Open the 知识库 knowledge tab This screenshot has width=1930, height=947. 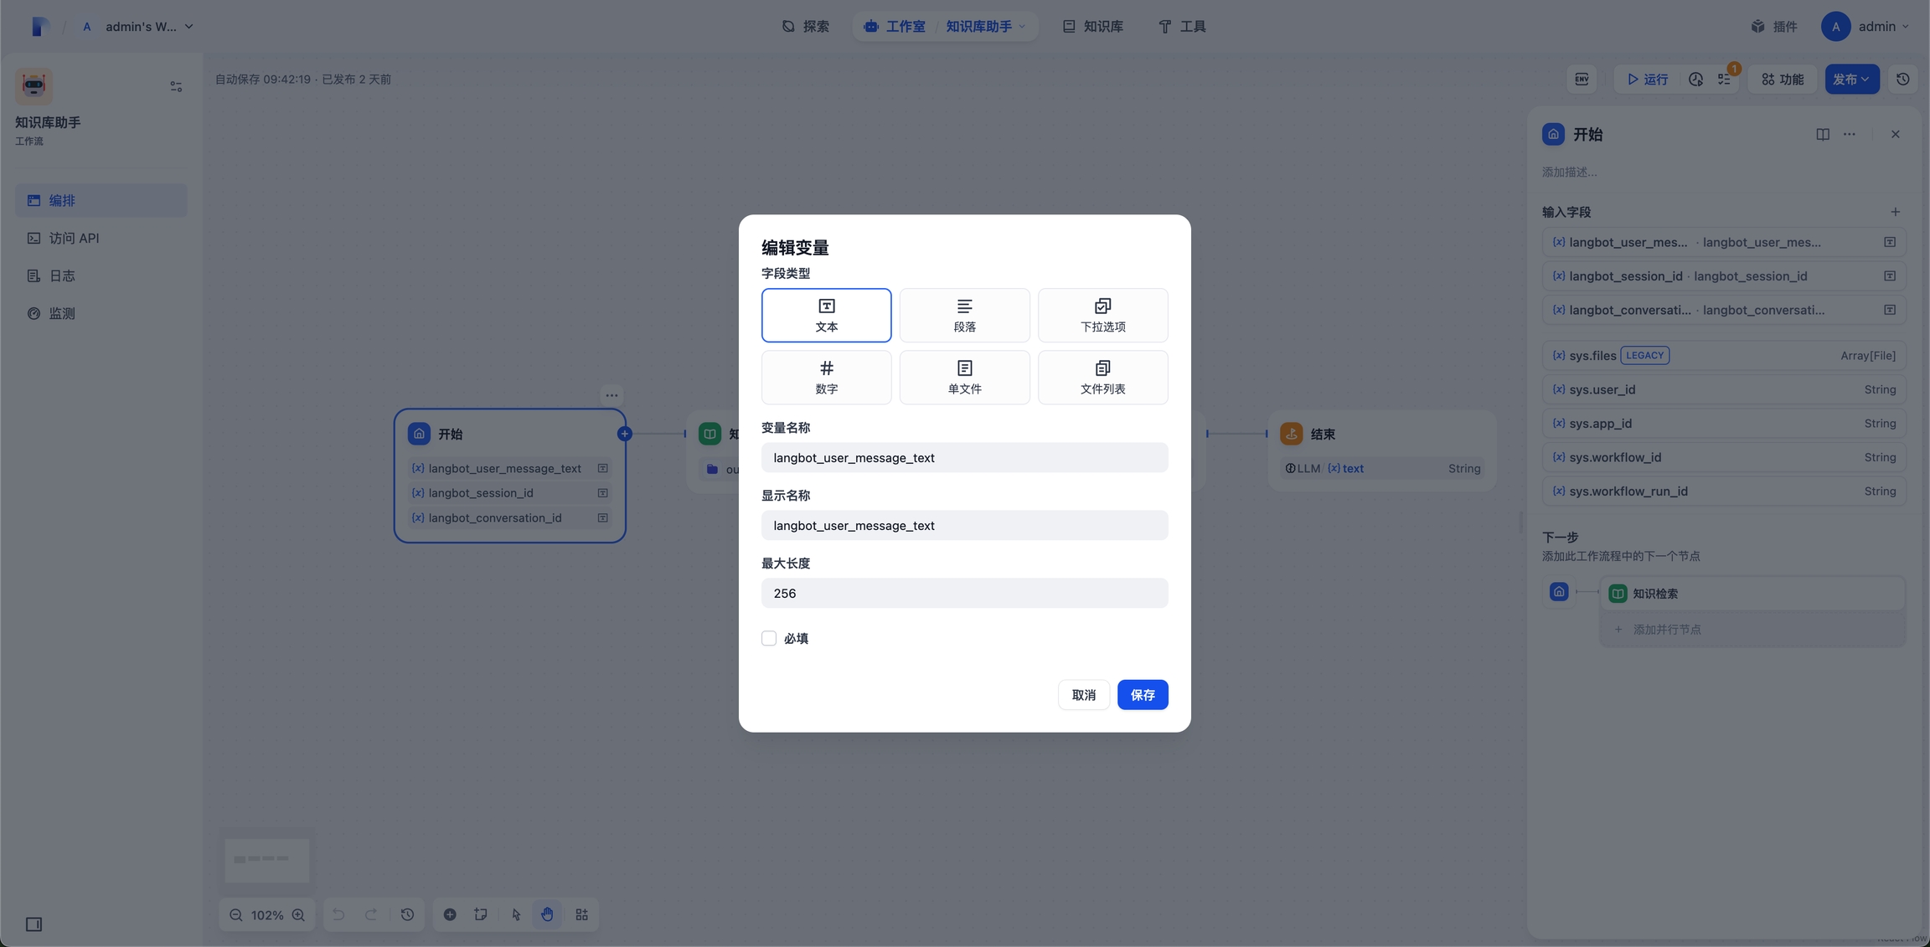point(1092,26)
